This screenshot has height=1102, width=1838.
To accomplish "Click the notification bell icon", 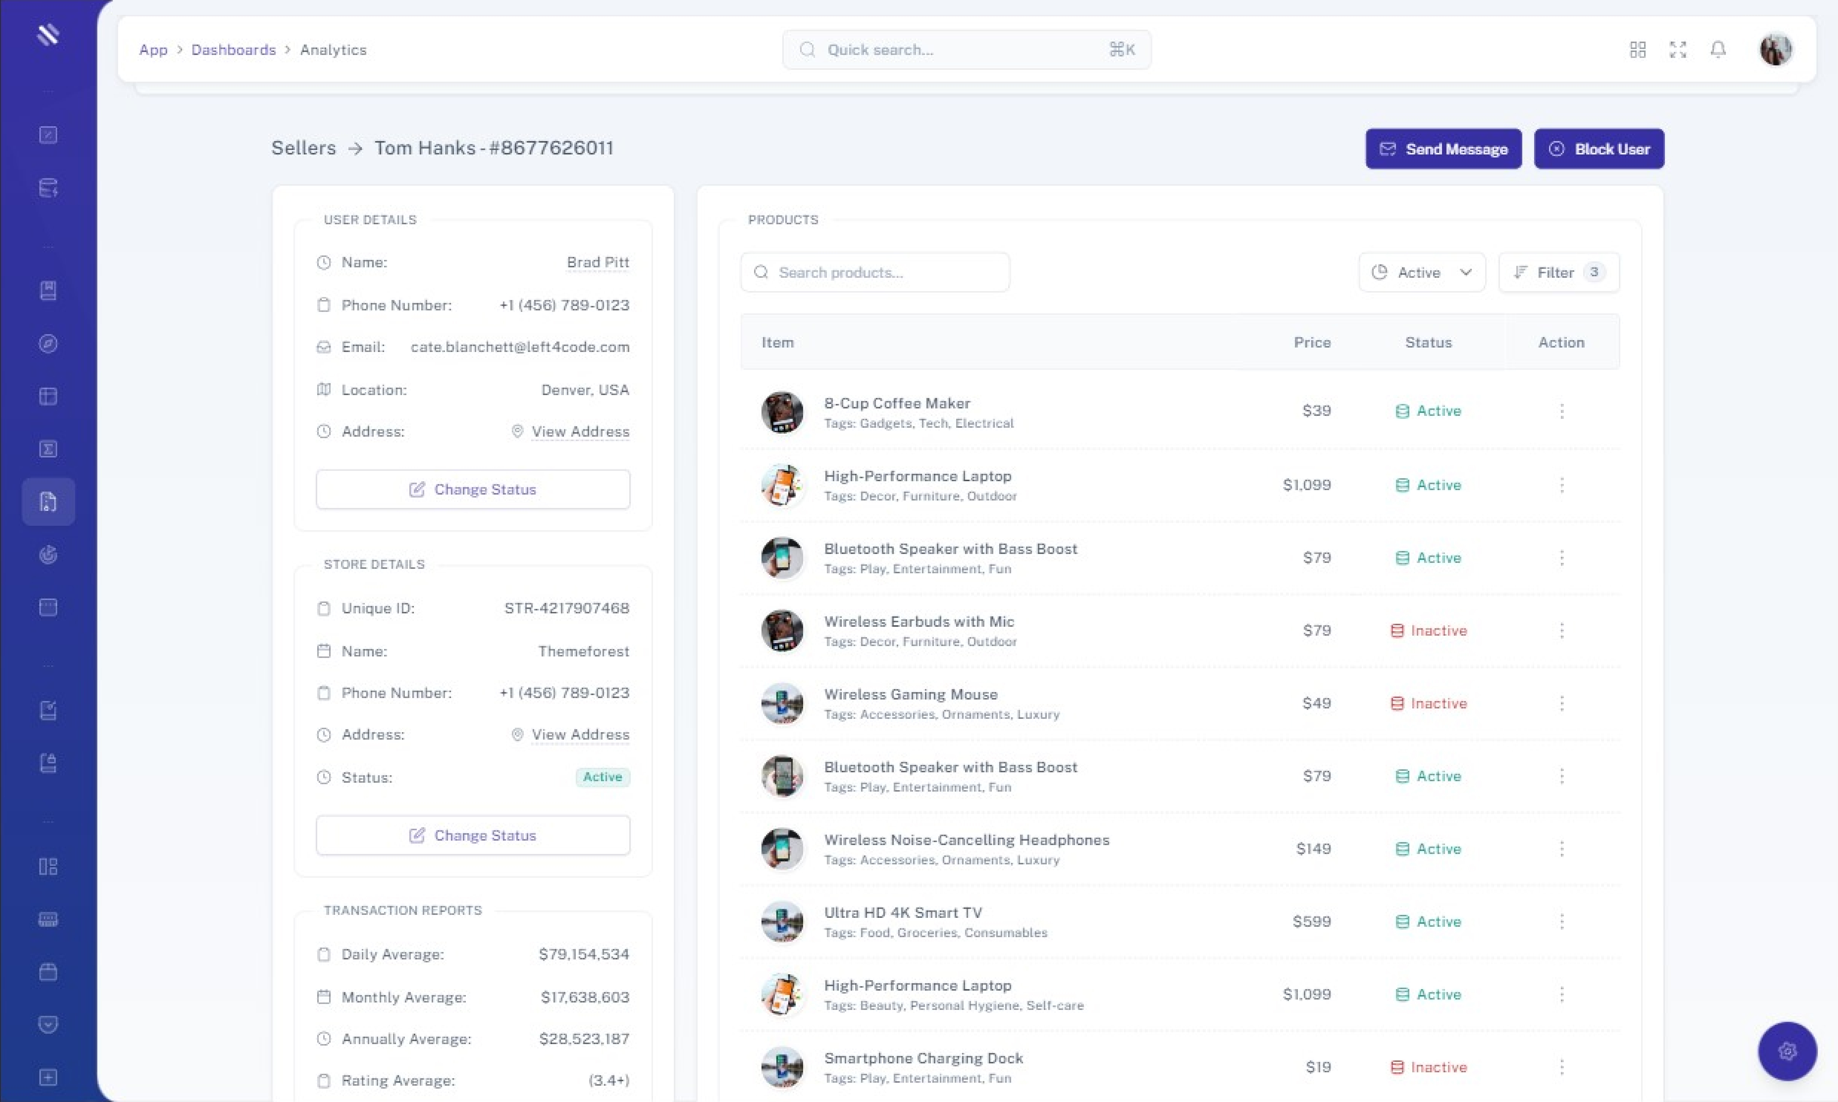I will coord(1718,50).
